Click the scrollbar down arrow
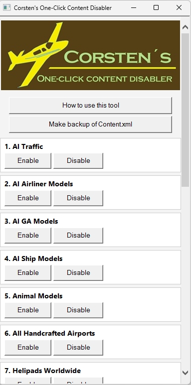The height and width of the screenshot is (385, 191). [186, 373]
